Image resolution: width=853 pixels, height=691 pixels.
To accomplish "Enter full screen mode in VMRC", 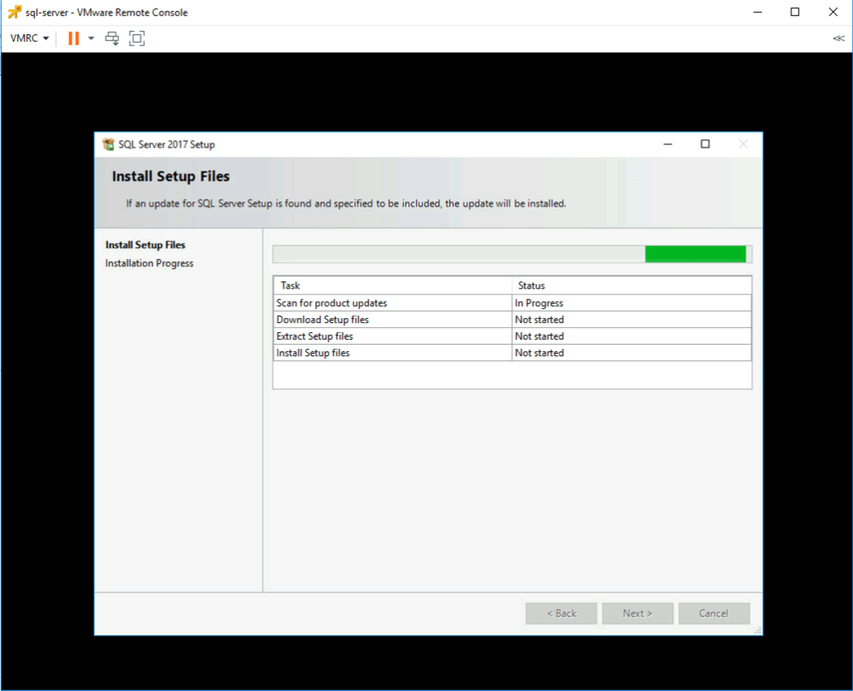I will point(137,38).
